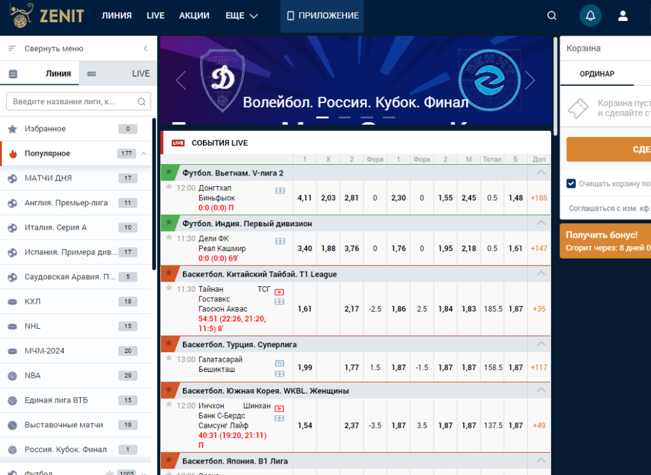651x475 pixels.
Task: Open notifications bell icon
Action: coord(591,16)
